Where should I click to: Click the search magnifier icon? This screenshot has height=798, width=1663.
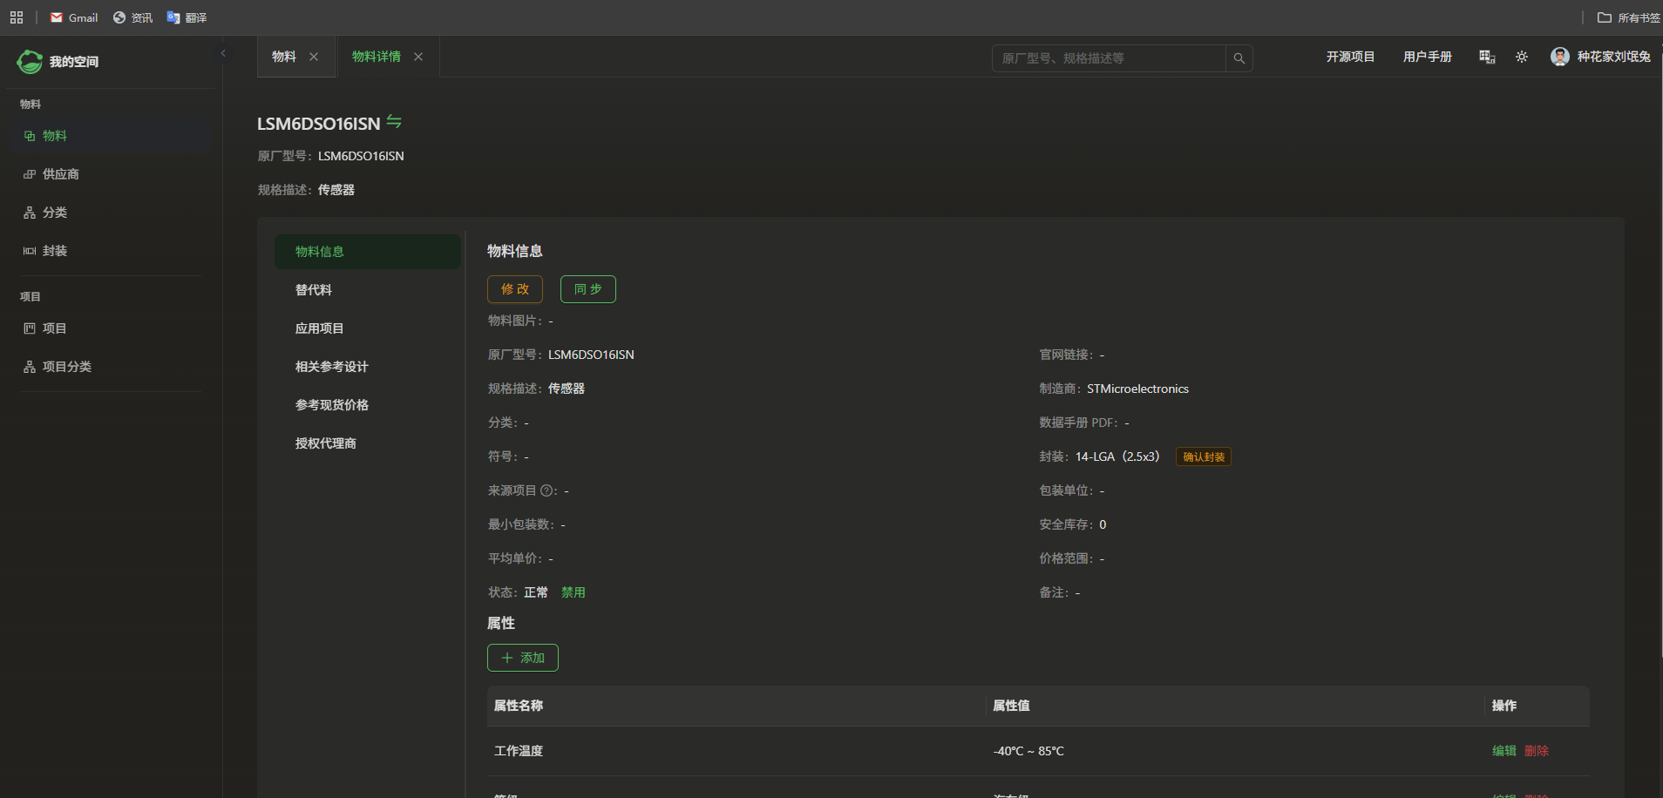[x=1239, y=58]
